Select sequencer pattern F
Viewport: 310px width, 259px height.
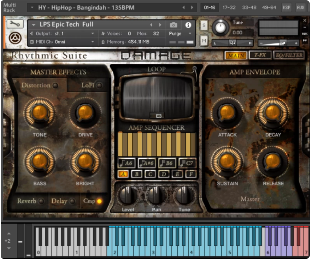191,174
